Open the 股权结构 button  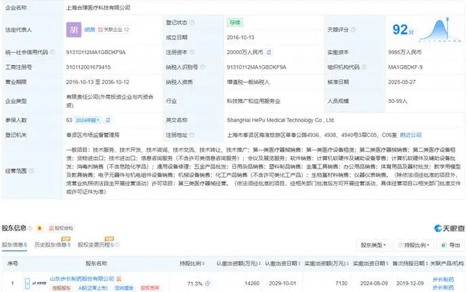61,228
